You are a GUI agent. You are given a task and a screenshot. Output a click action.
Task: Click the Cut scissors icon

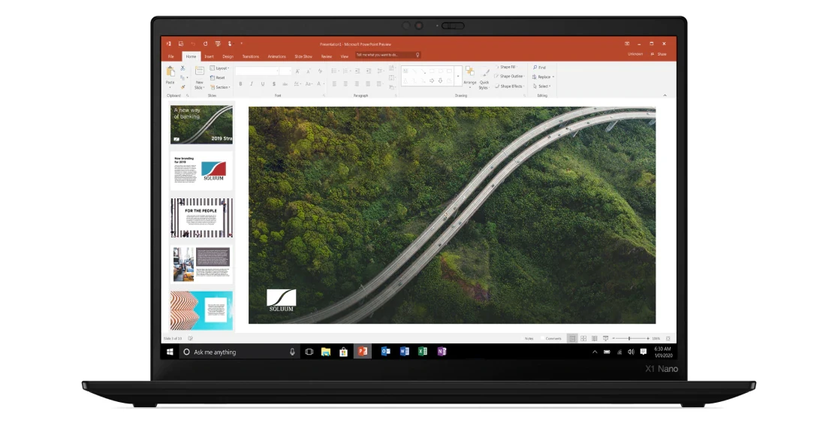(x=182, y=68)
